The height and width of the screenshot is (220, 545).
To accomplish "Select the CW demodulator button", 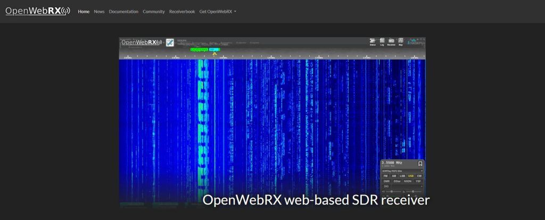I will click(x=419, y=176).
